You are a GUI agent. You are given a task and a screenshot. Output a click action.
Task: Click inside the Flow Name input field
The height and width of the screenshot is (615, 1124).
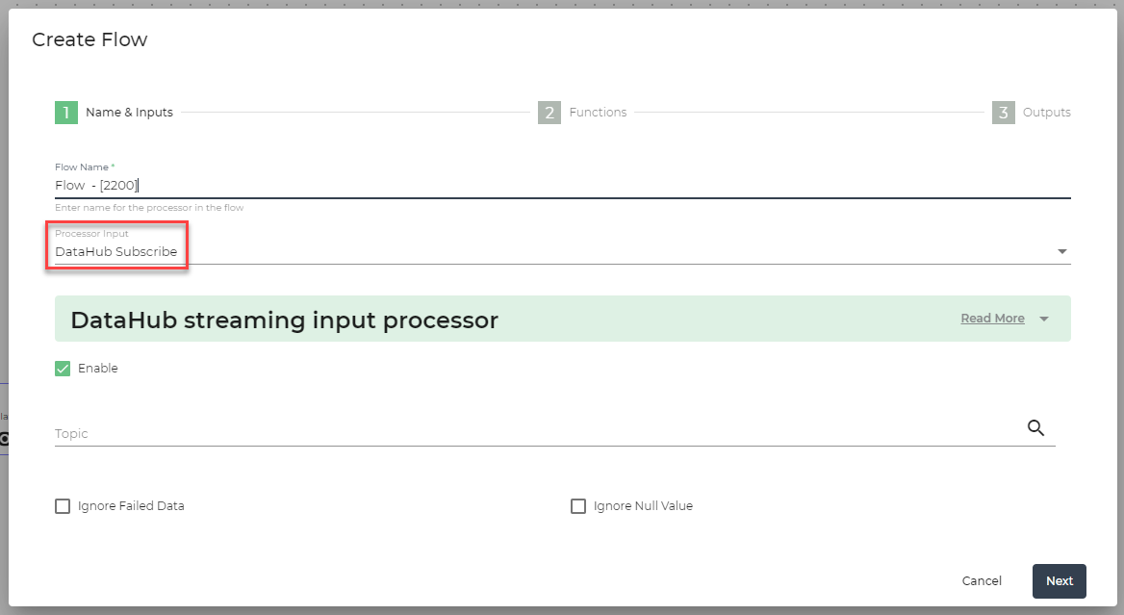coord(385,185)
